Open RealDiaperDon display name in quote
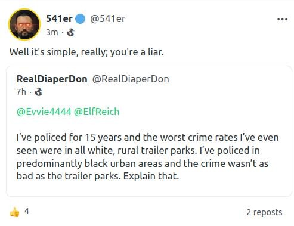This screenshot has width=294, height=226. coord(52,79)
